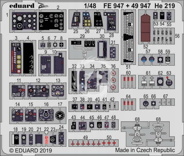Click the square dial part 58

[x=160, y=60]
